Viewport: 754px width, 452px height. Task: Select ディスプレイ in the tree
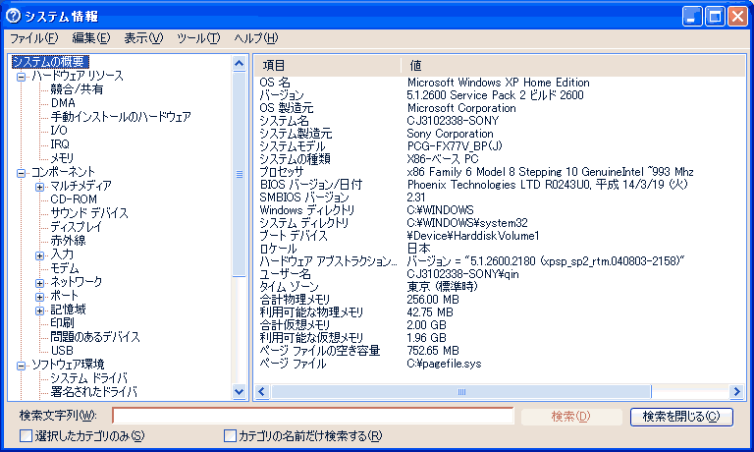(76, 227)
